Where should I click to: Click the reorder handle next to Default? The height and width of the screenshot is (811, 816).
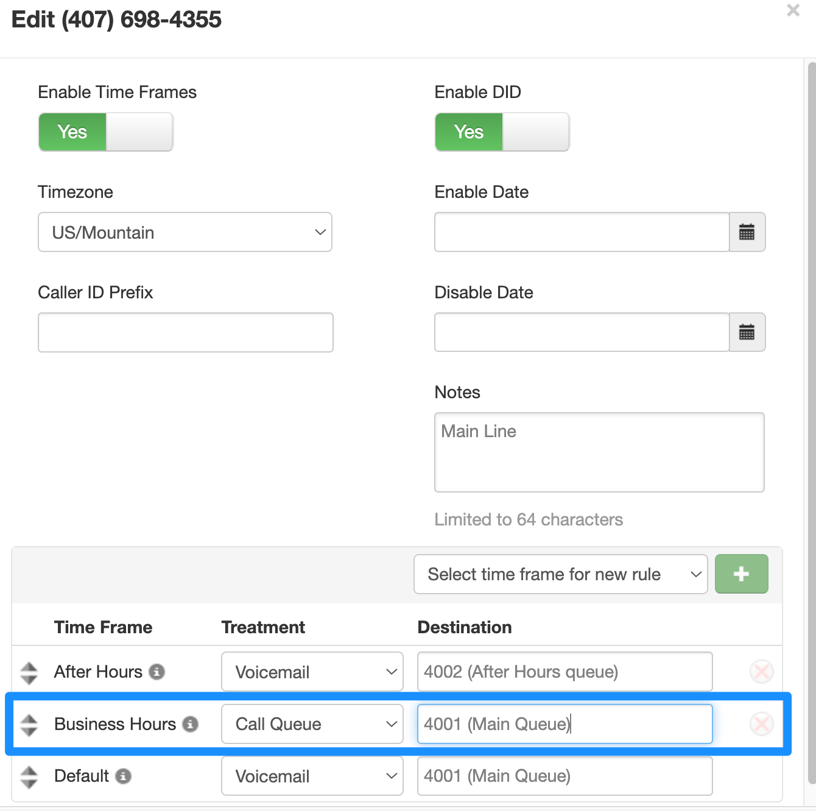pos(29,776)
